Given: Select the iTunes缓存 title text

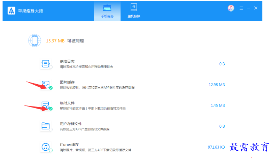Looking at the screenshot, I should click(x=69, y=145).
